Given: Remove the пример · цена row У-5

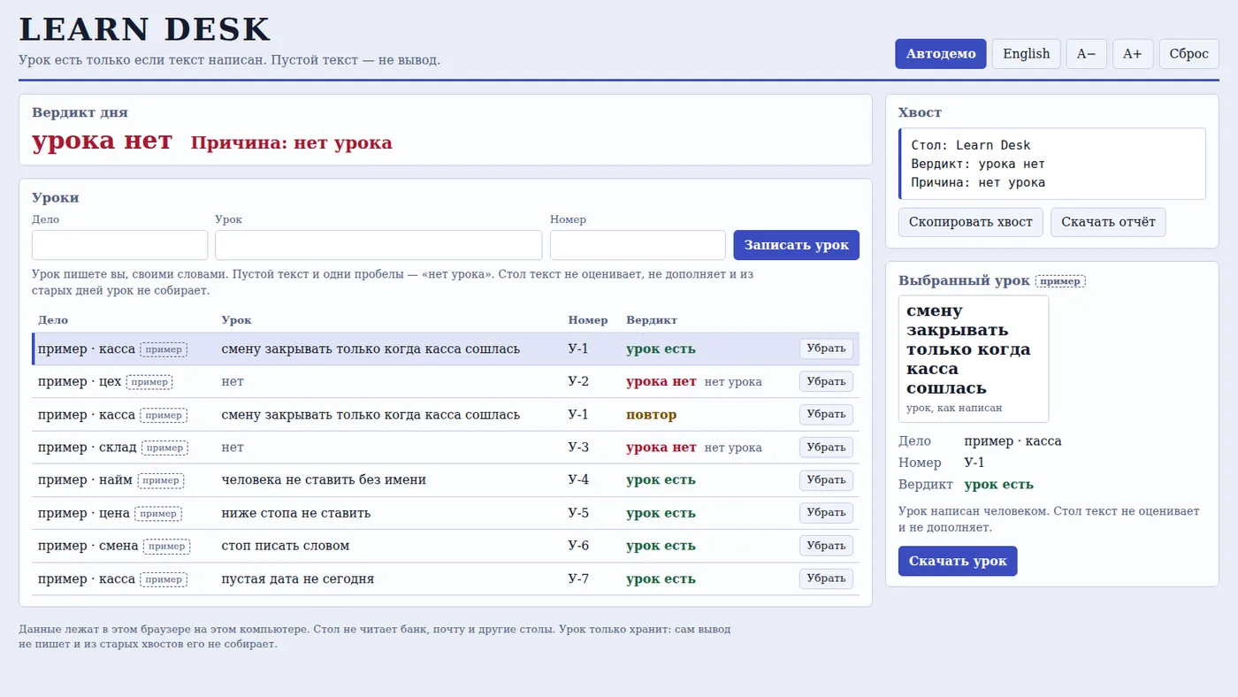Looking at the screenshot, I should [x=826, y=512].
